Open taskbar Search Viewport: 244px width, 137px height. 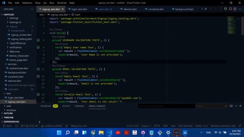tap(67, 133)
